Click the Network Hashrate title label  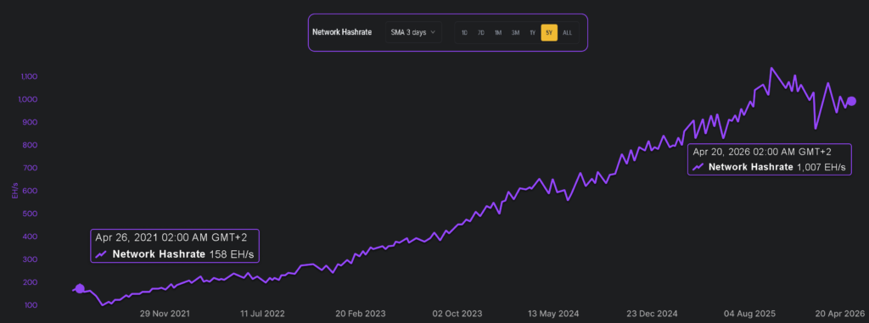pos(342,33)
